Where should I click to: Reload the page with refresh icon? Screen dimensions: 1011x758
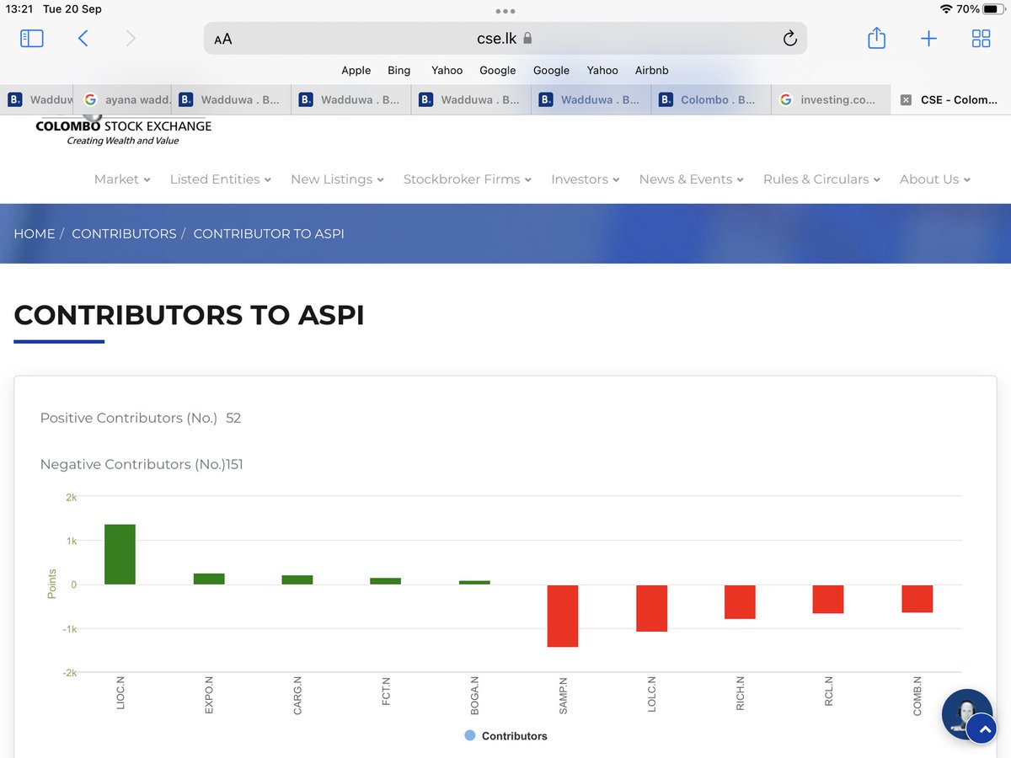[789, 38]
